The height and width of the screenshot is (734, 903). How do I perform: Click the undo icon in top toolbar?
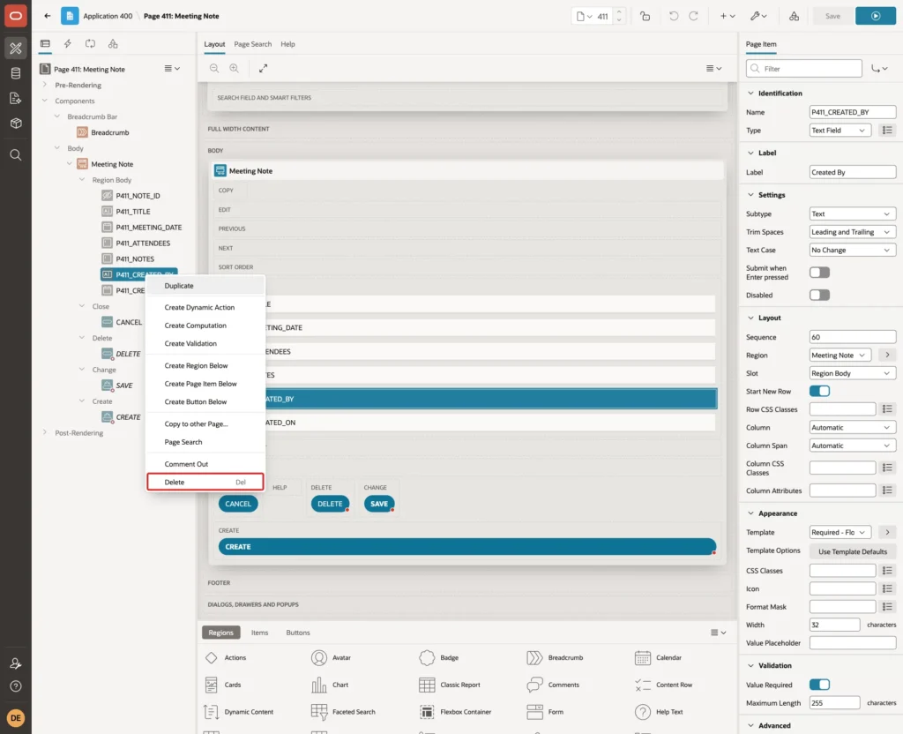673,16
